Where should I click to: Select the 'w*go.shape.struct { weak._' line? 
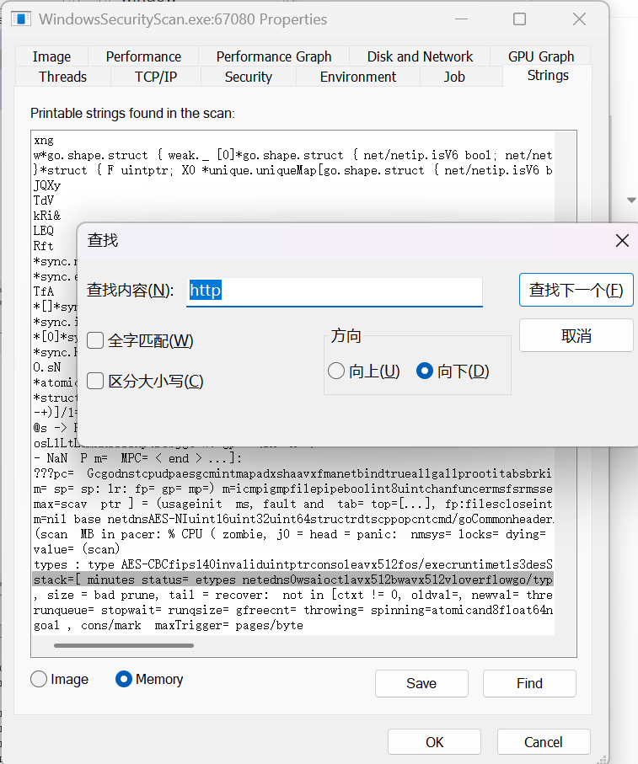(293, 156)
